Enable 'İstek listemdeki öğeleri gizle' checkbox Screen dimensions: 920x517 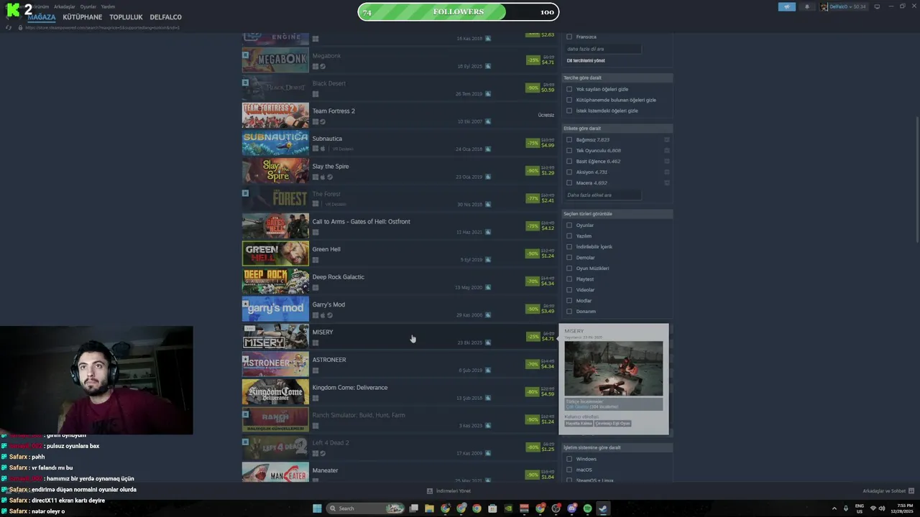click(569, 111)
